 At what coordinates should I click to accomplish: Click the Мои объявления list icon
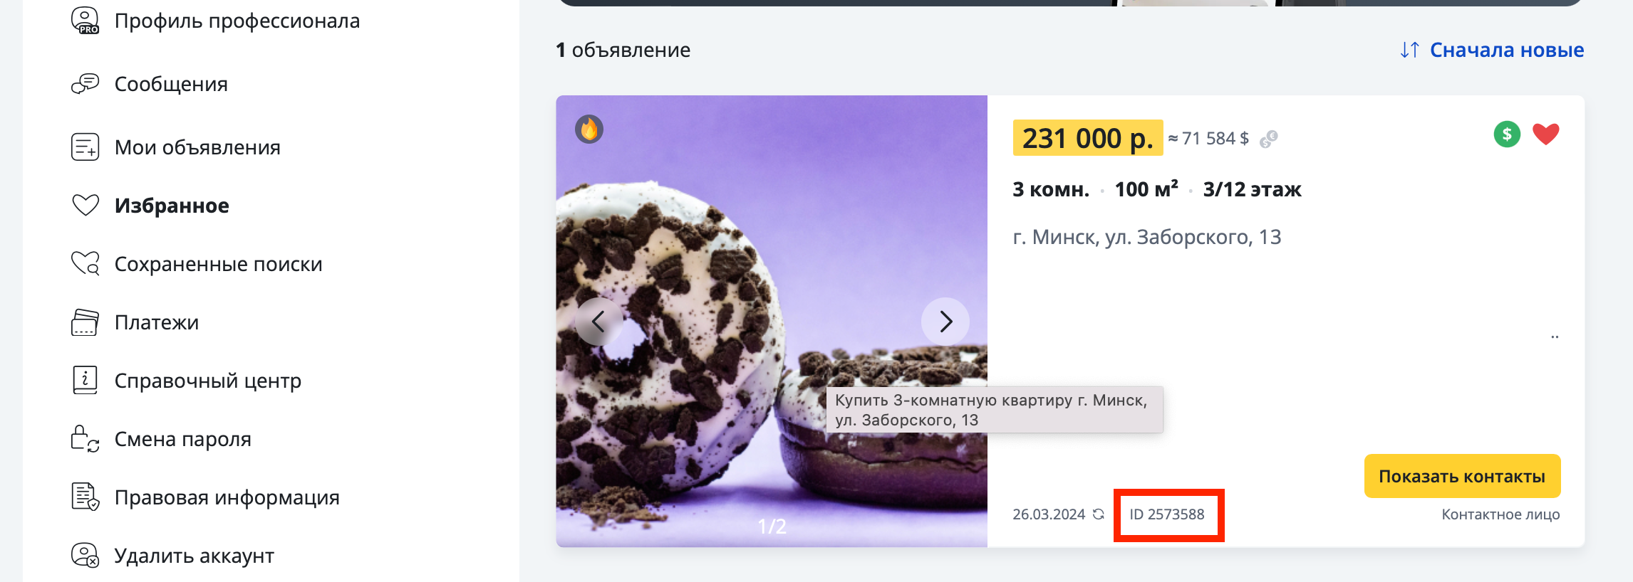point(85,147)
